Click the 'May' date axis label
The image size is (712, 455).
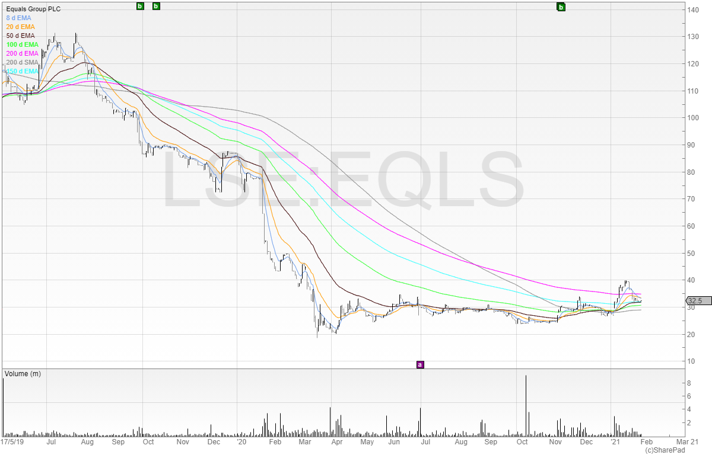coord(367,442)
